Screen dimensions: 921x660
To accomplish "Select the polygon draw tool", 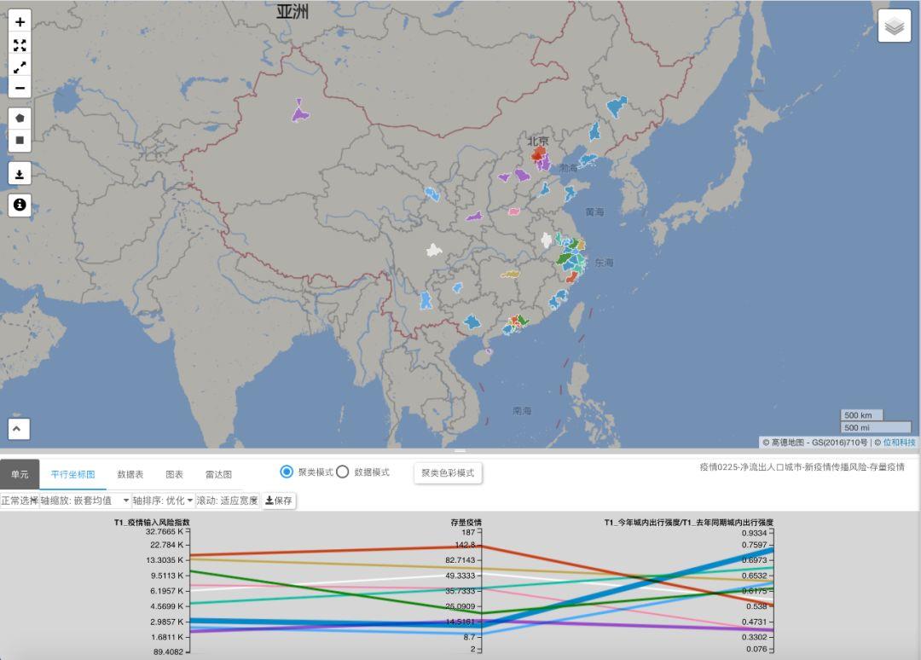I will click(20, 119).
